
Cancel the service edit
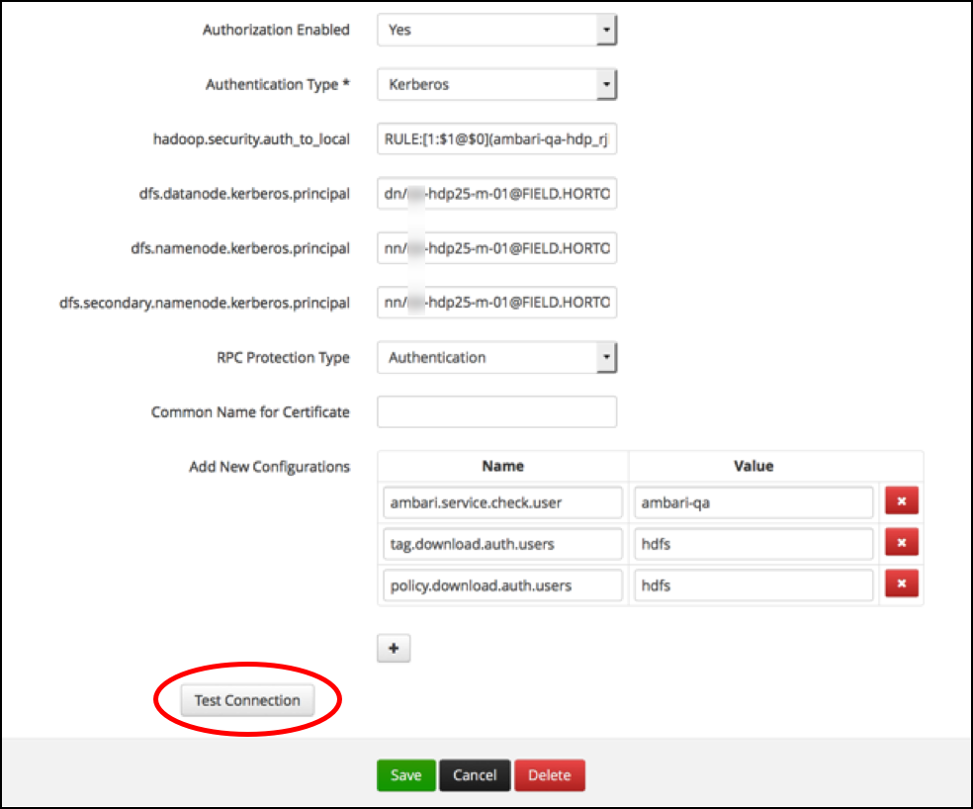click(x=475, y=775)
